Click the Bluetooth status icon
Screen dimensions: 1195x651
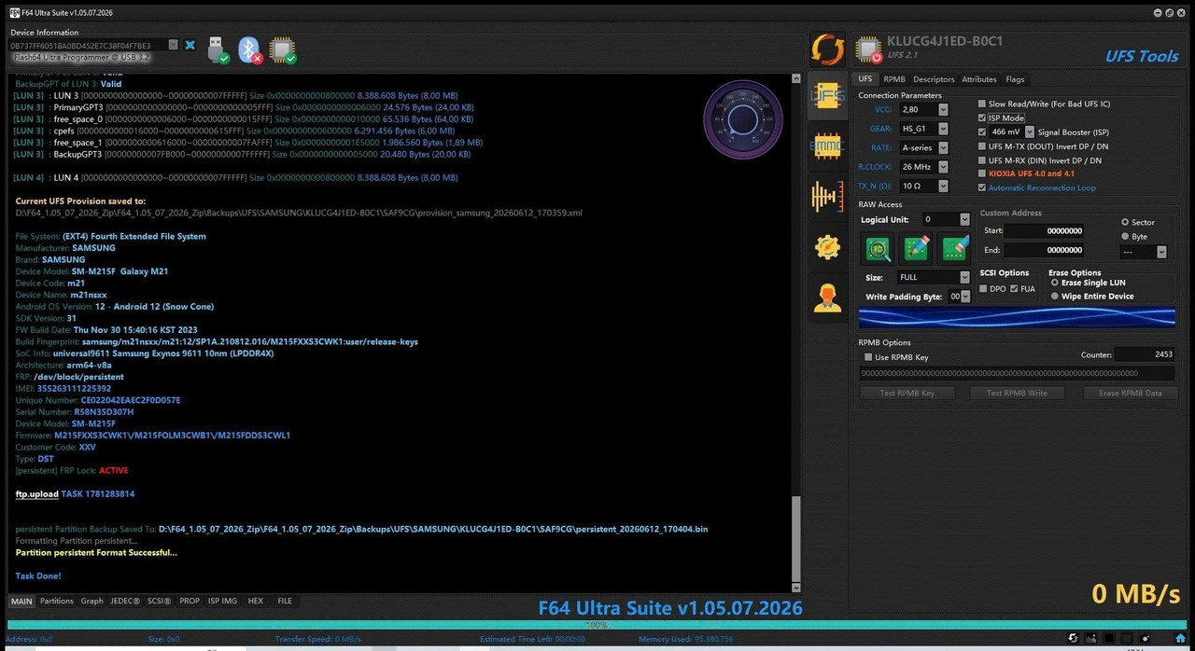[x=249, y=49]
